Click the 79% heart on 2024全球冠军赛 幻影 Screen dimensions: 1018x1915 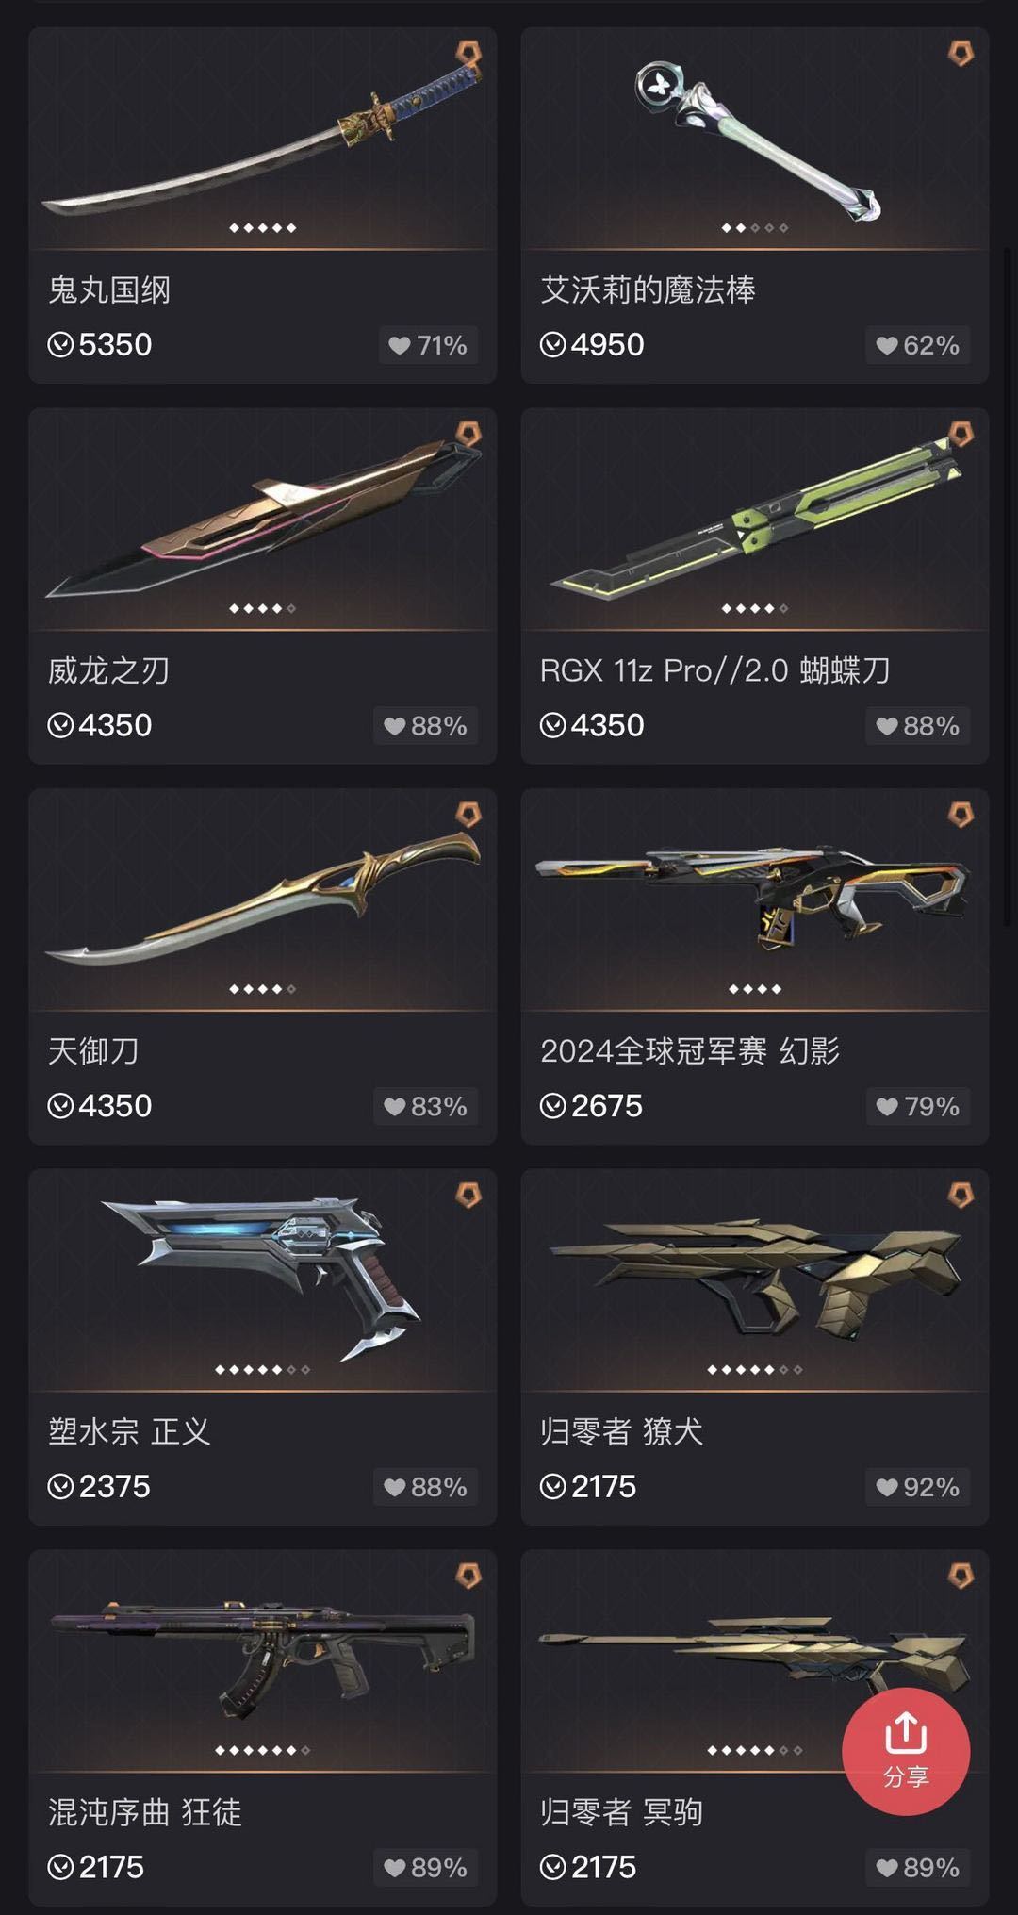click(918, 1106)
